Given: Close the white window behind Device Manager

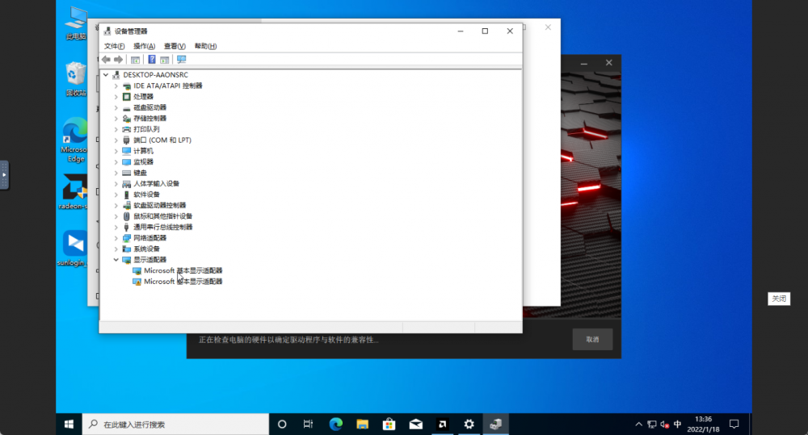Looking at the screenshot, I should [x=548, y=27].
